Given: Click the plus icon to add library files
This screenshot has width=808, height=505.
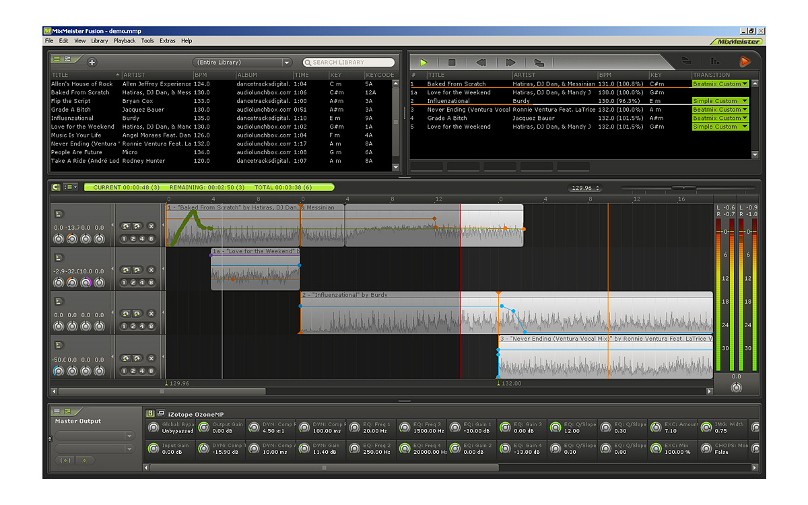Looking at the screenshot, I should (92, 63).
